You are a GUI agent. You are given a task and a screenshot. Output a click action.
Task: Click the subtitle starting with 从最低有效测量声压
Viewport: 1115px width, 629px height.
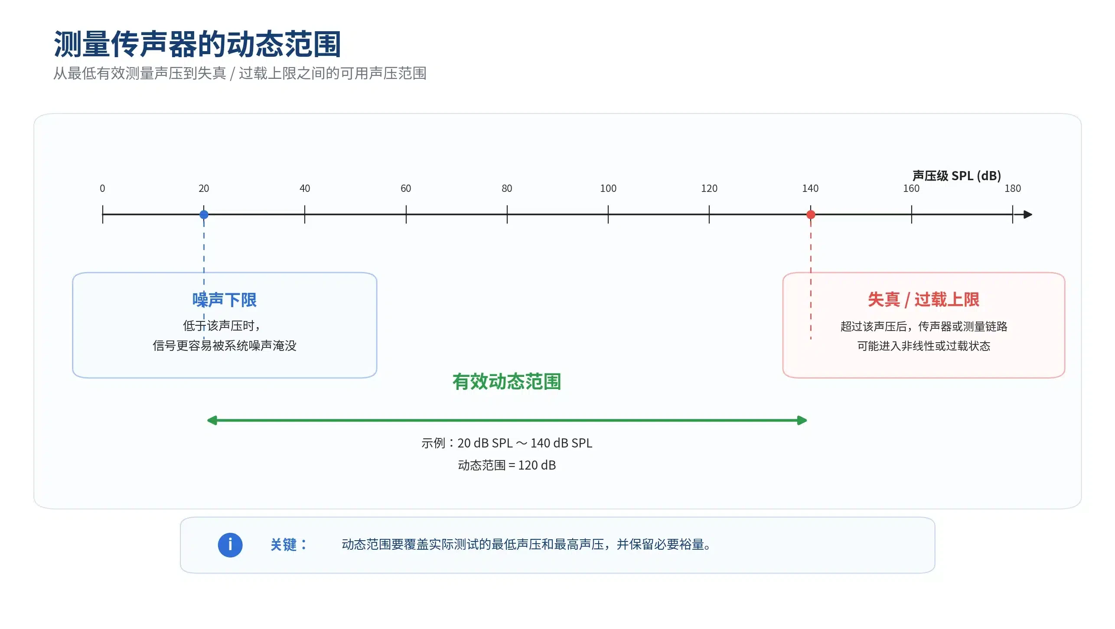point(240,73)
